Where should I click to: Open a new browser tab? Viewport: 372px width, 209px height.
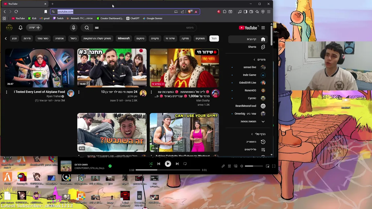(x=52, y=4)
